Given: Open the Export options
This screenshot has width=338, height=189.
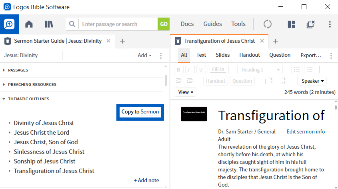Looking at the screenshot, I should [x=311, y=55].
